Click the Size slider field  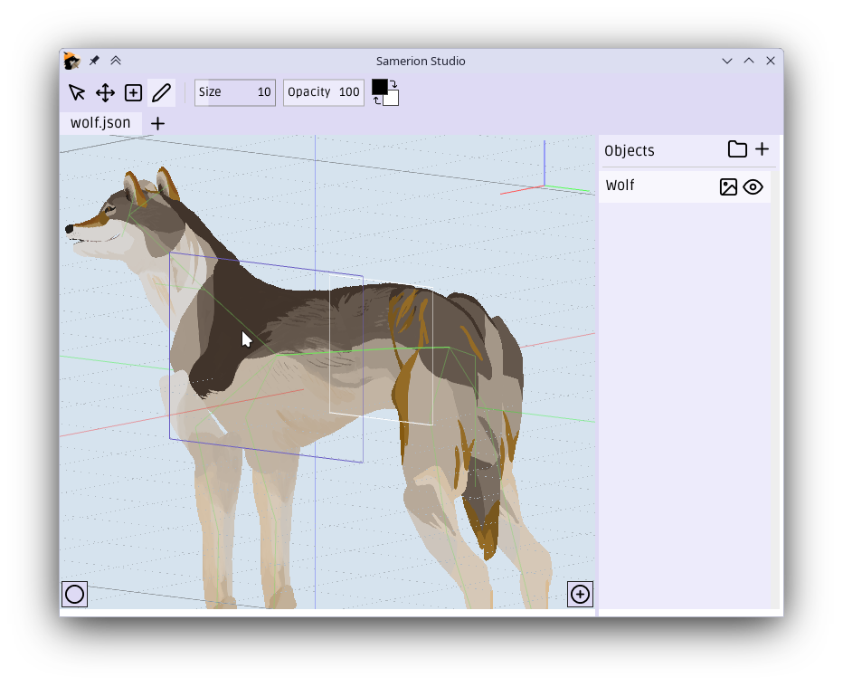point(235,92)
